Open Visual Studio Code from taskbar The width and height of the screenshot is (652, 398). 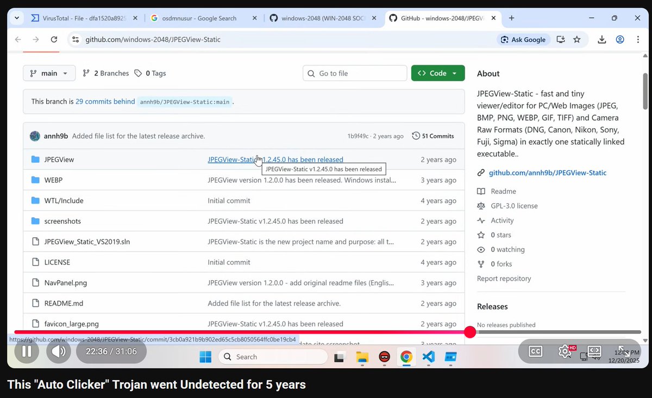[x=428, y=357]
